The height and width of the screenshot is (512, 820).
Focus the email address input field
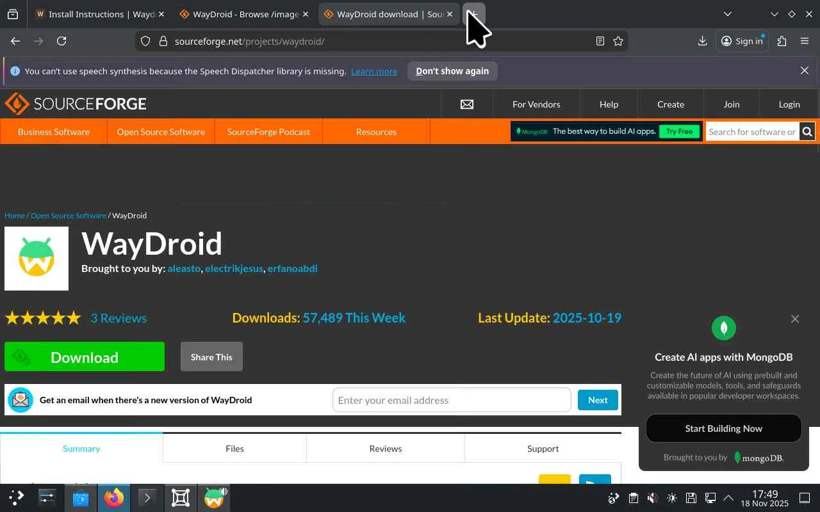(x=452, y=400)
